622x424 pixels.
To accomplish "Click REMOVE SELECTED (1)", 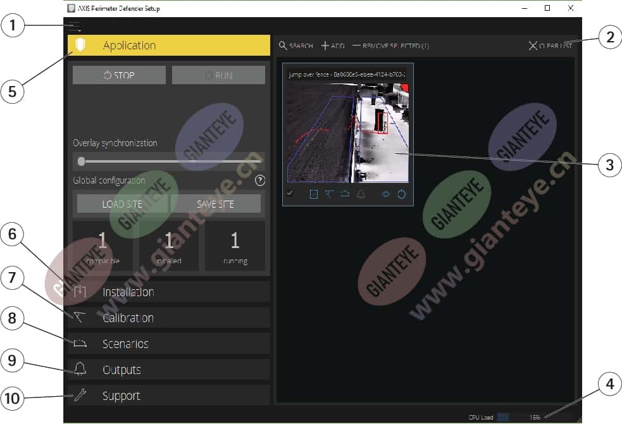I will pyautogui.click(x=391, y=46).
